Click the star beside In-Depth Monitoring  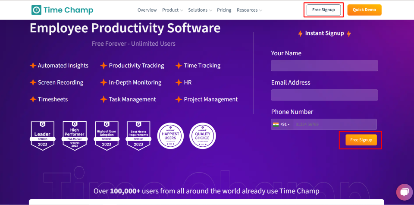[103, 82]
